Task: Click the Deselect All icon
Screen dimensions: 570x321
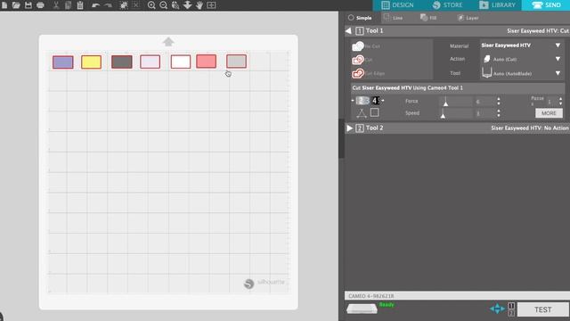Action: (x=135, y=4)
